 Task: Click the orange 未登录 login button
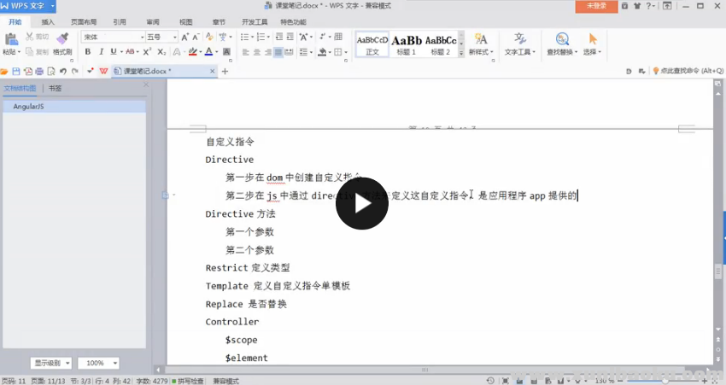[596, 6]
